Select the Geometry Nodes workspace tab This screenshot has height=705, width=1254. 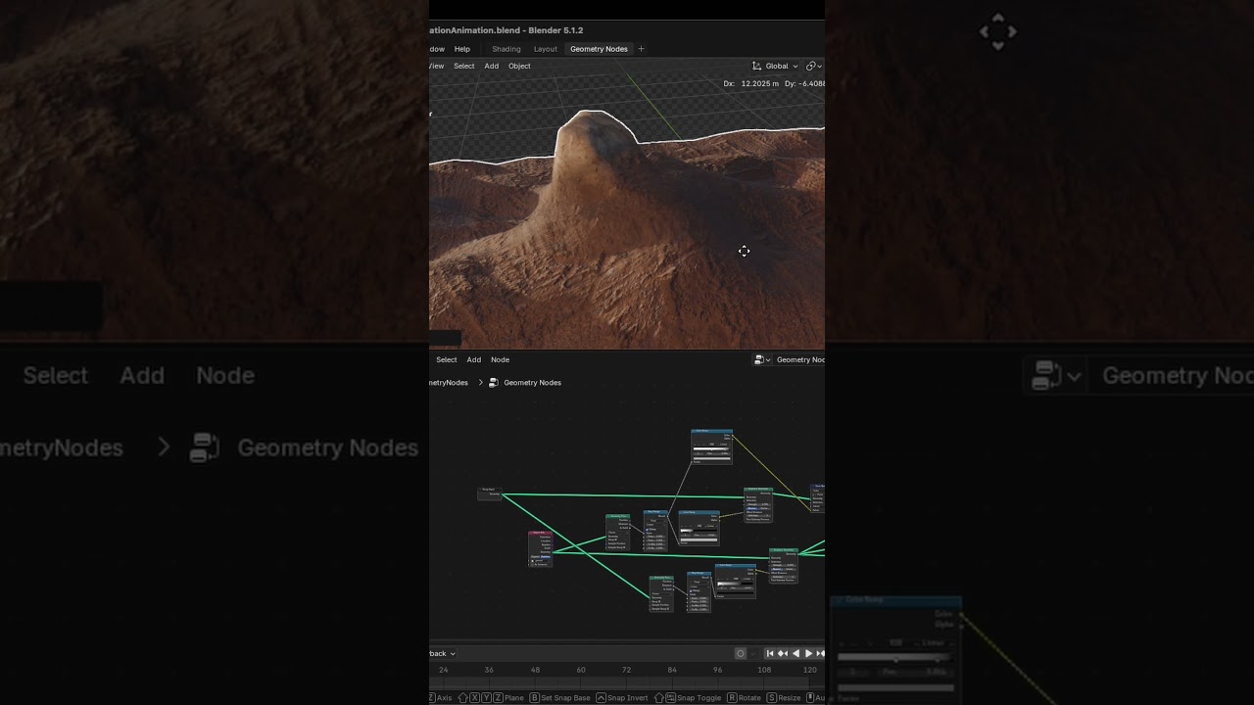[599, 49]
